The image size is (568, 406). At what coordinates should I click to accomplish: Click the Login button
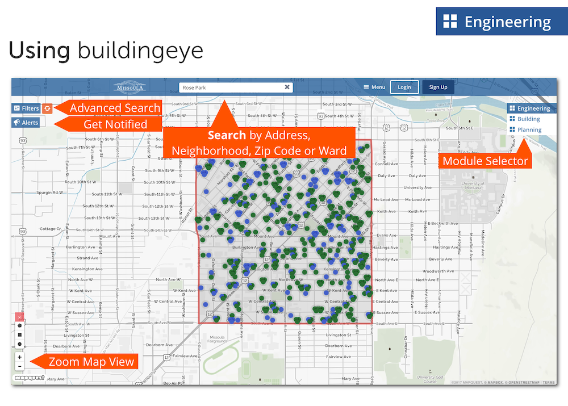404,87
